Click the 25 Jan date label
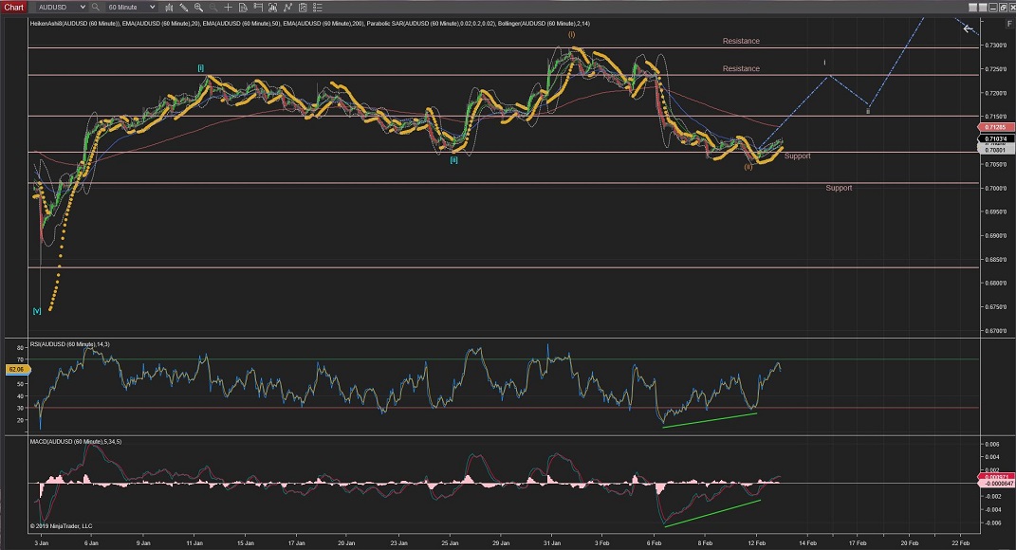This screenshot has height=550, width=1016. tap(450, 542)
